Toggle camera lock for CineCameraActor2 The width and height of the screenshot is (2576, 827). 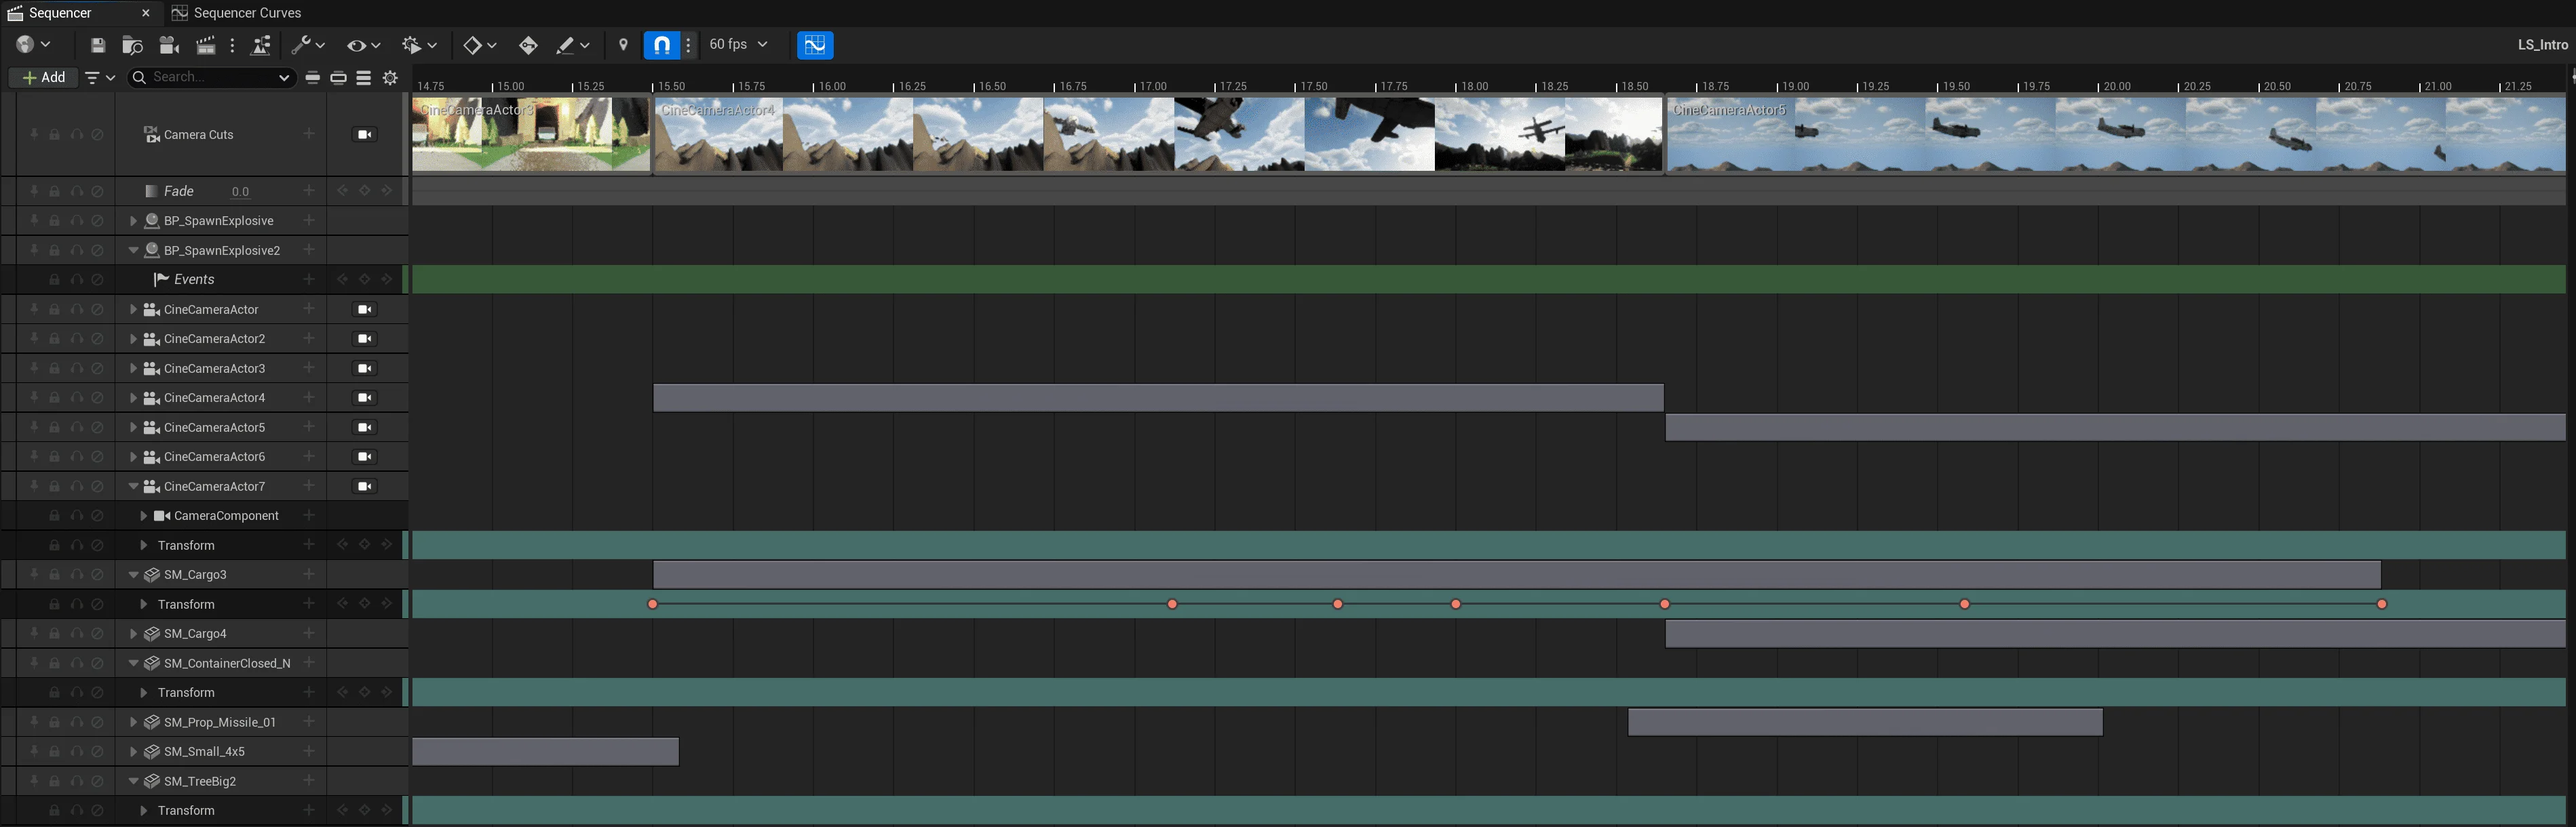(x=365, y=338)
